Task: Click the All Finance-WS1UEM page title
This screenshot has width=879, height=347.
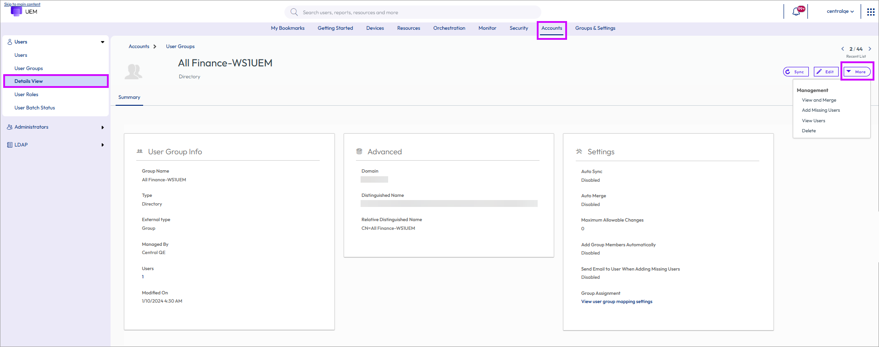Action: pos(225,63)
